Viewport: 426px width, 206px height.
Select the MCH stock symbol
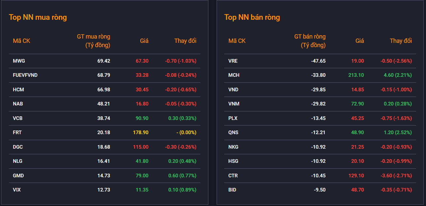(234, 75)
